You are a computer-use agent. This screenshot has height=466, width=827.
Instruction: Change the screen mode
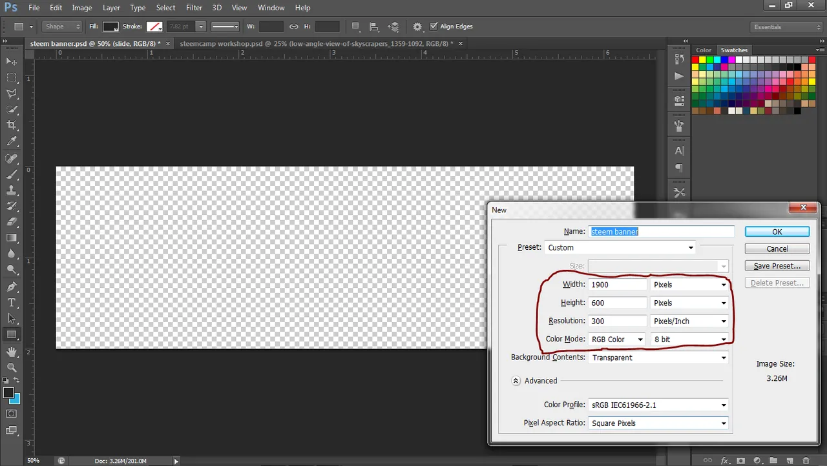point(12,430)
